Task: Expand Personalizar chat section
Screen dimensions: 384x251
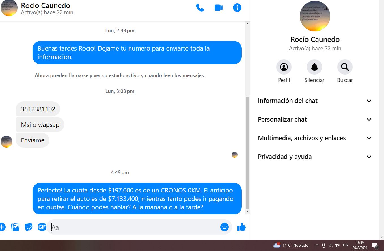Action: (315, 120)
